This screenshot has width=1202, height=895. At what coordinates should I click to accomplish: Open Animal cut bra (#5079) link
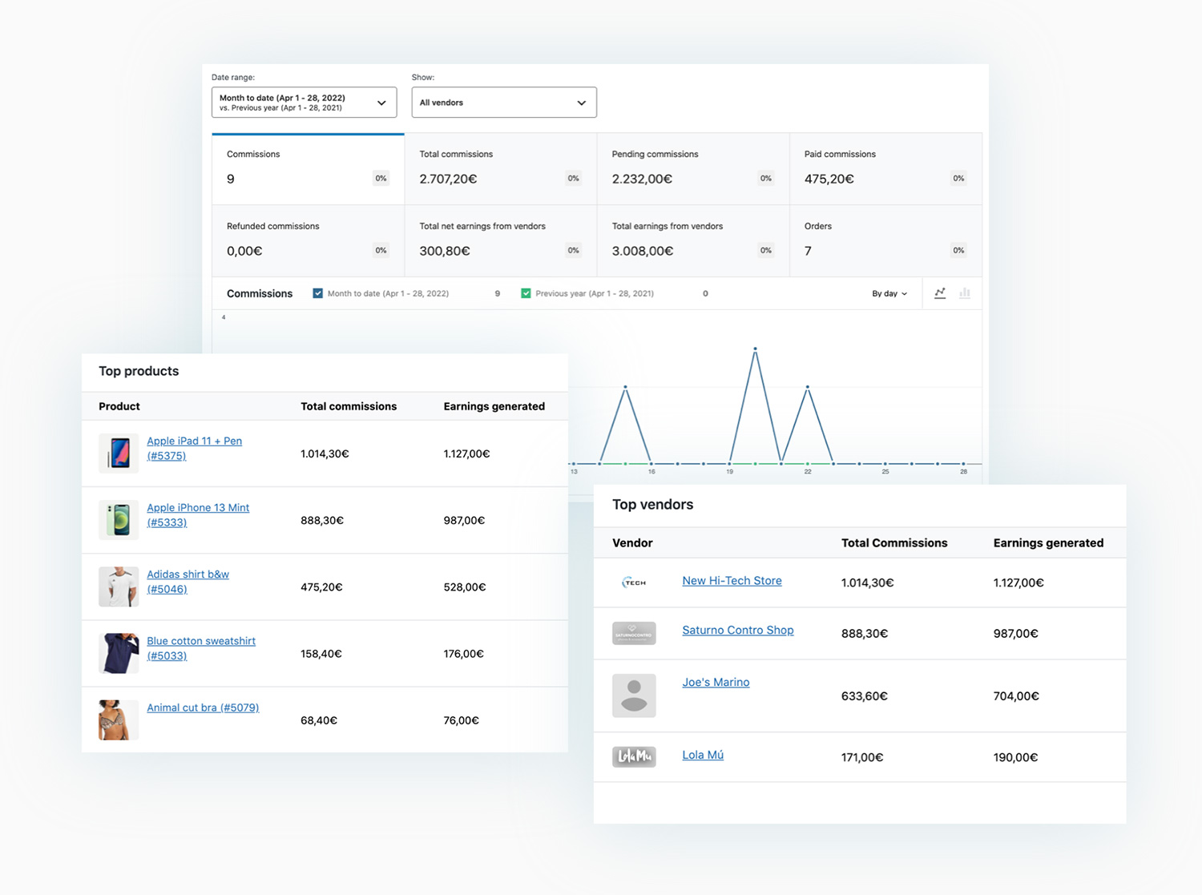pyautogui.click(x=203, y=708)
